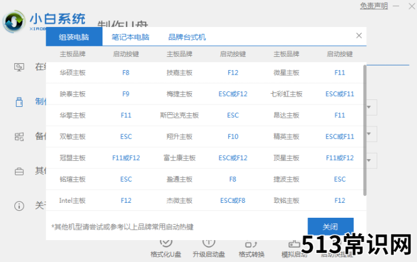Click 技嘉主板 cell
417x262 pixels.
click(180, 72)
